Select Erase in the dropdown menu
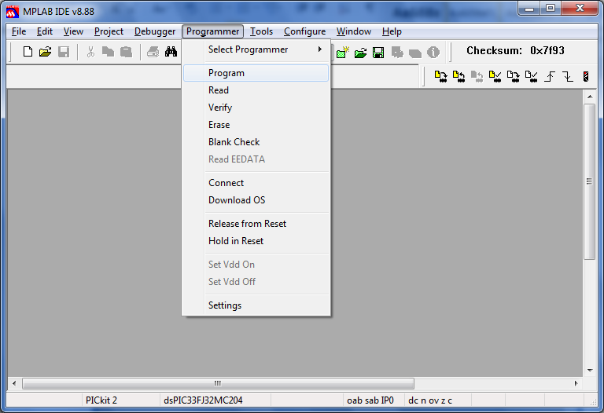 pos(256,125)
